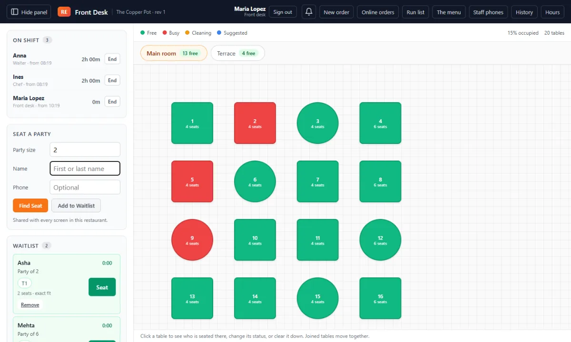The height and width of the screenshot is (342, 571).
Task: Open the notifications bell
Action: point(309,12)
